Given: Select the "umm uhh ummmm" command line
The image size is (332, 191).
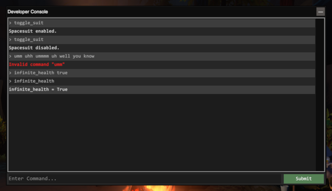Looking at the screenshot, I should (x=162, y=56).
